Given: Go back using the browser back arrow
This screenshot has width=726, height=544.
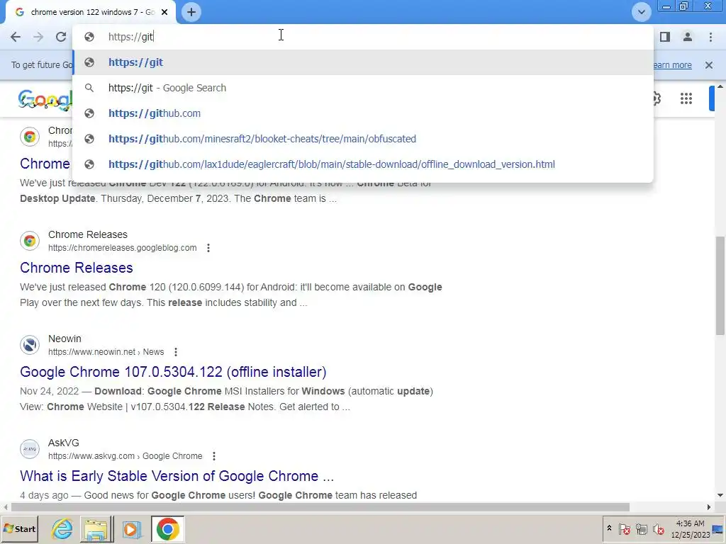Looking at the screenshot, I should tap(16, 37).
